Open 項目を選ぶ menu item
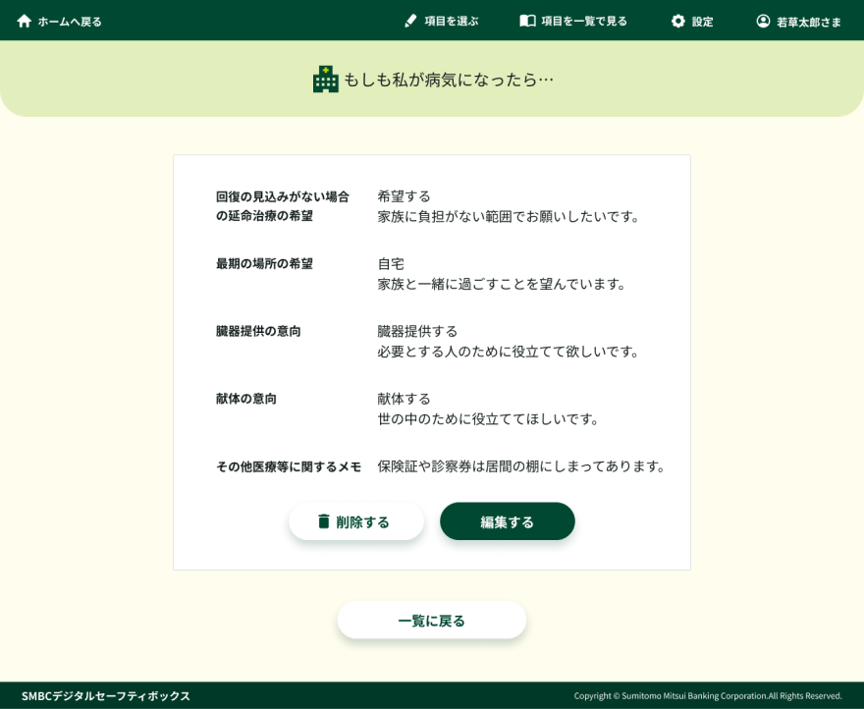Image resolution: width=864 pixels, height=709 pixels. pos(442,21)
